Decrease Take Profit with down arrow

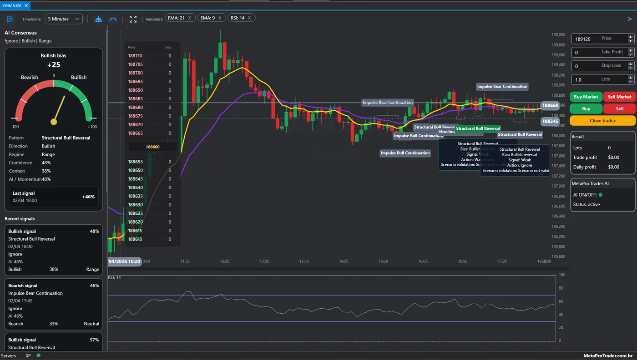coord(630,55)
